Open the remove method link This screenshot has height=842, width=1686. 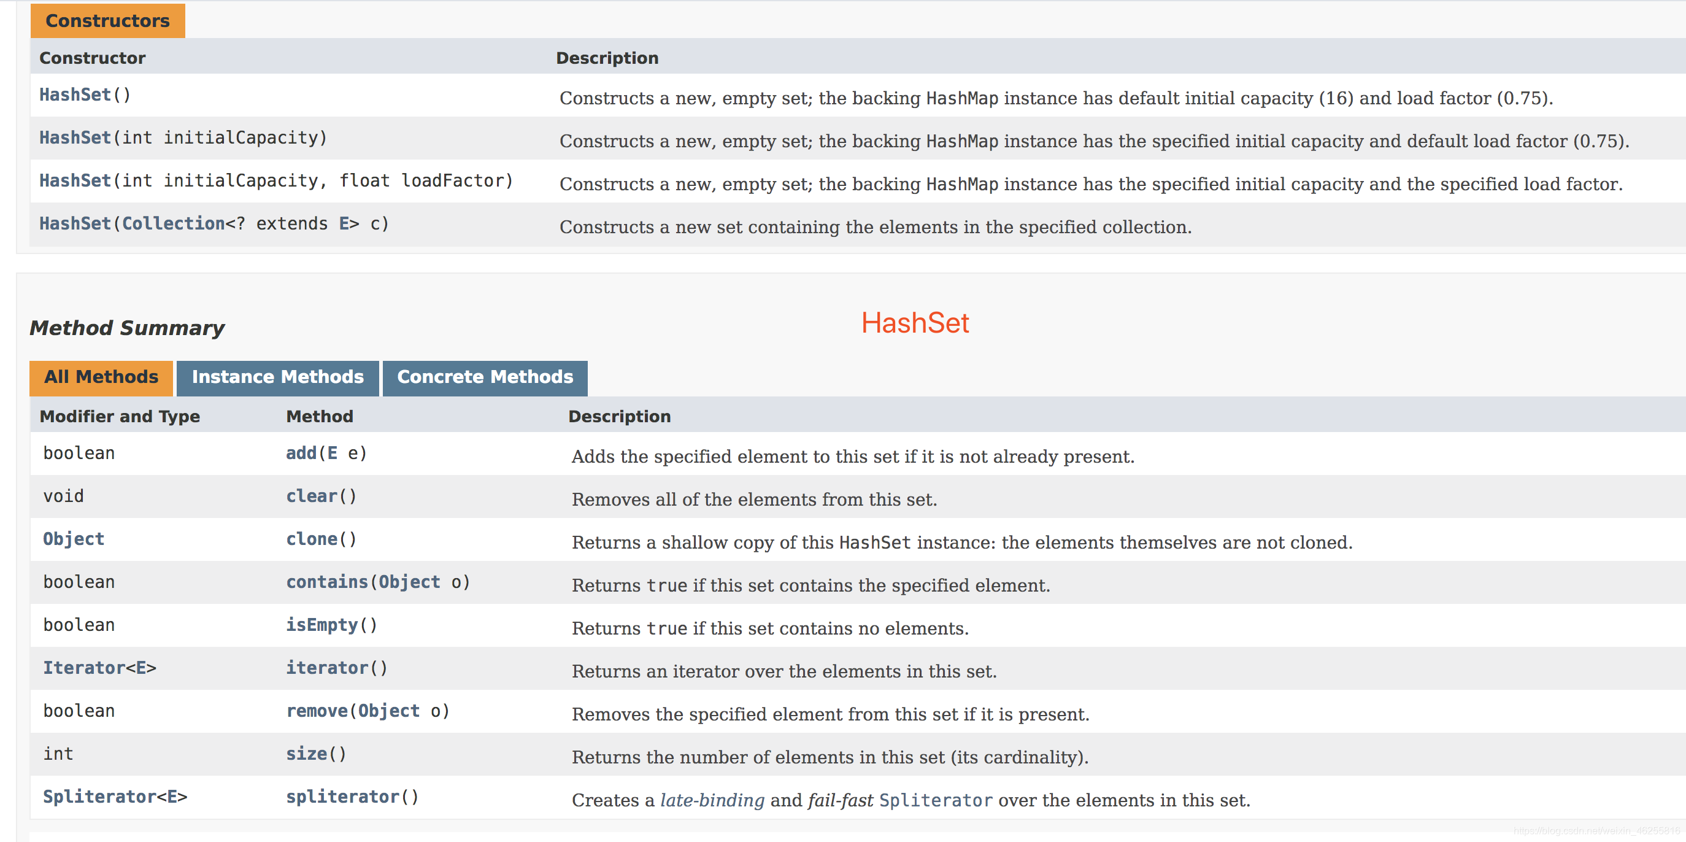[317, 711]
